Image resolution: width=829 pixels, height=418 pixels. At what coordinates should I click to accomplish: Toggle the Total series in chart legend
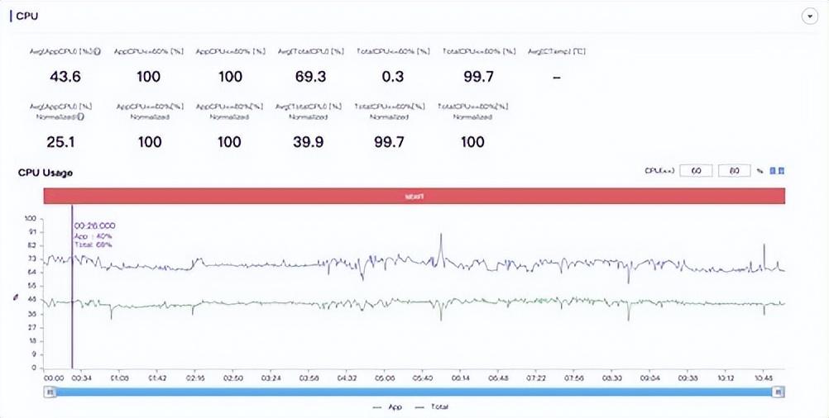click(433, 408)
